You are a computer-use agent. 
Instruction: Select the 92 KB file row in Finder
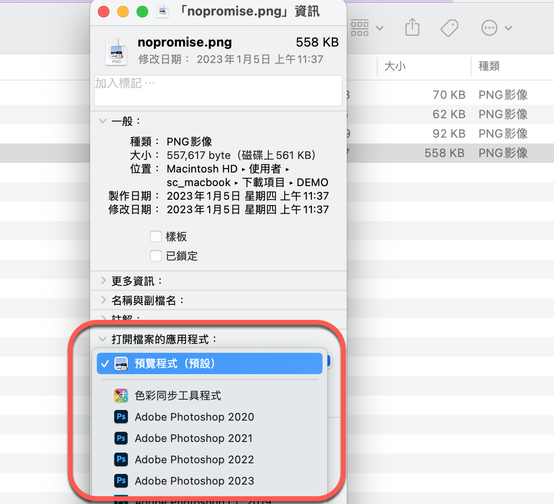click(x=450, y=134)
